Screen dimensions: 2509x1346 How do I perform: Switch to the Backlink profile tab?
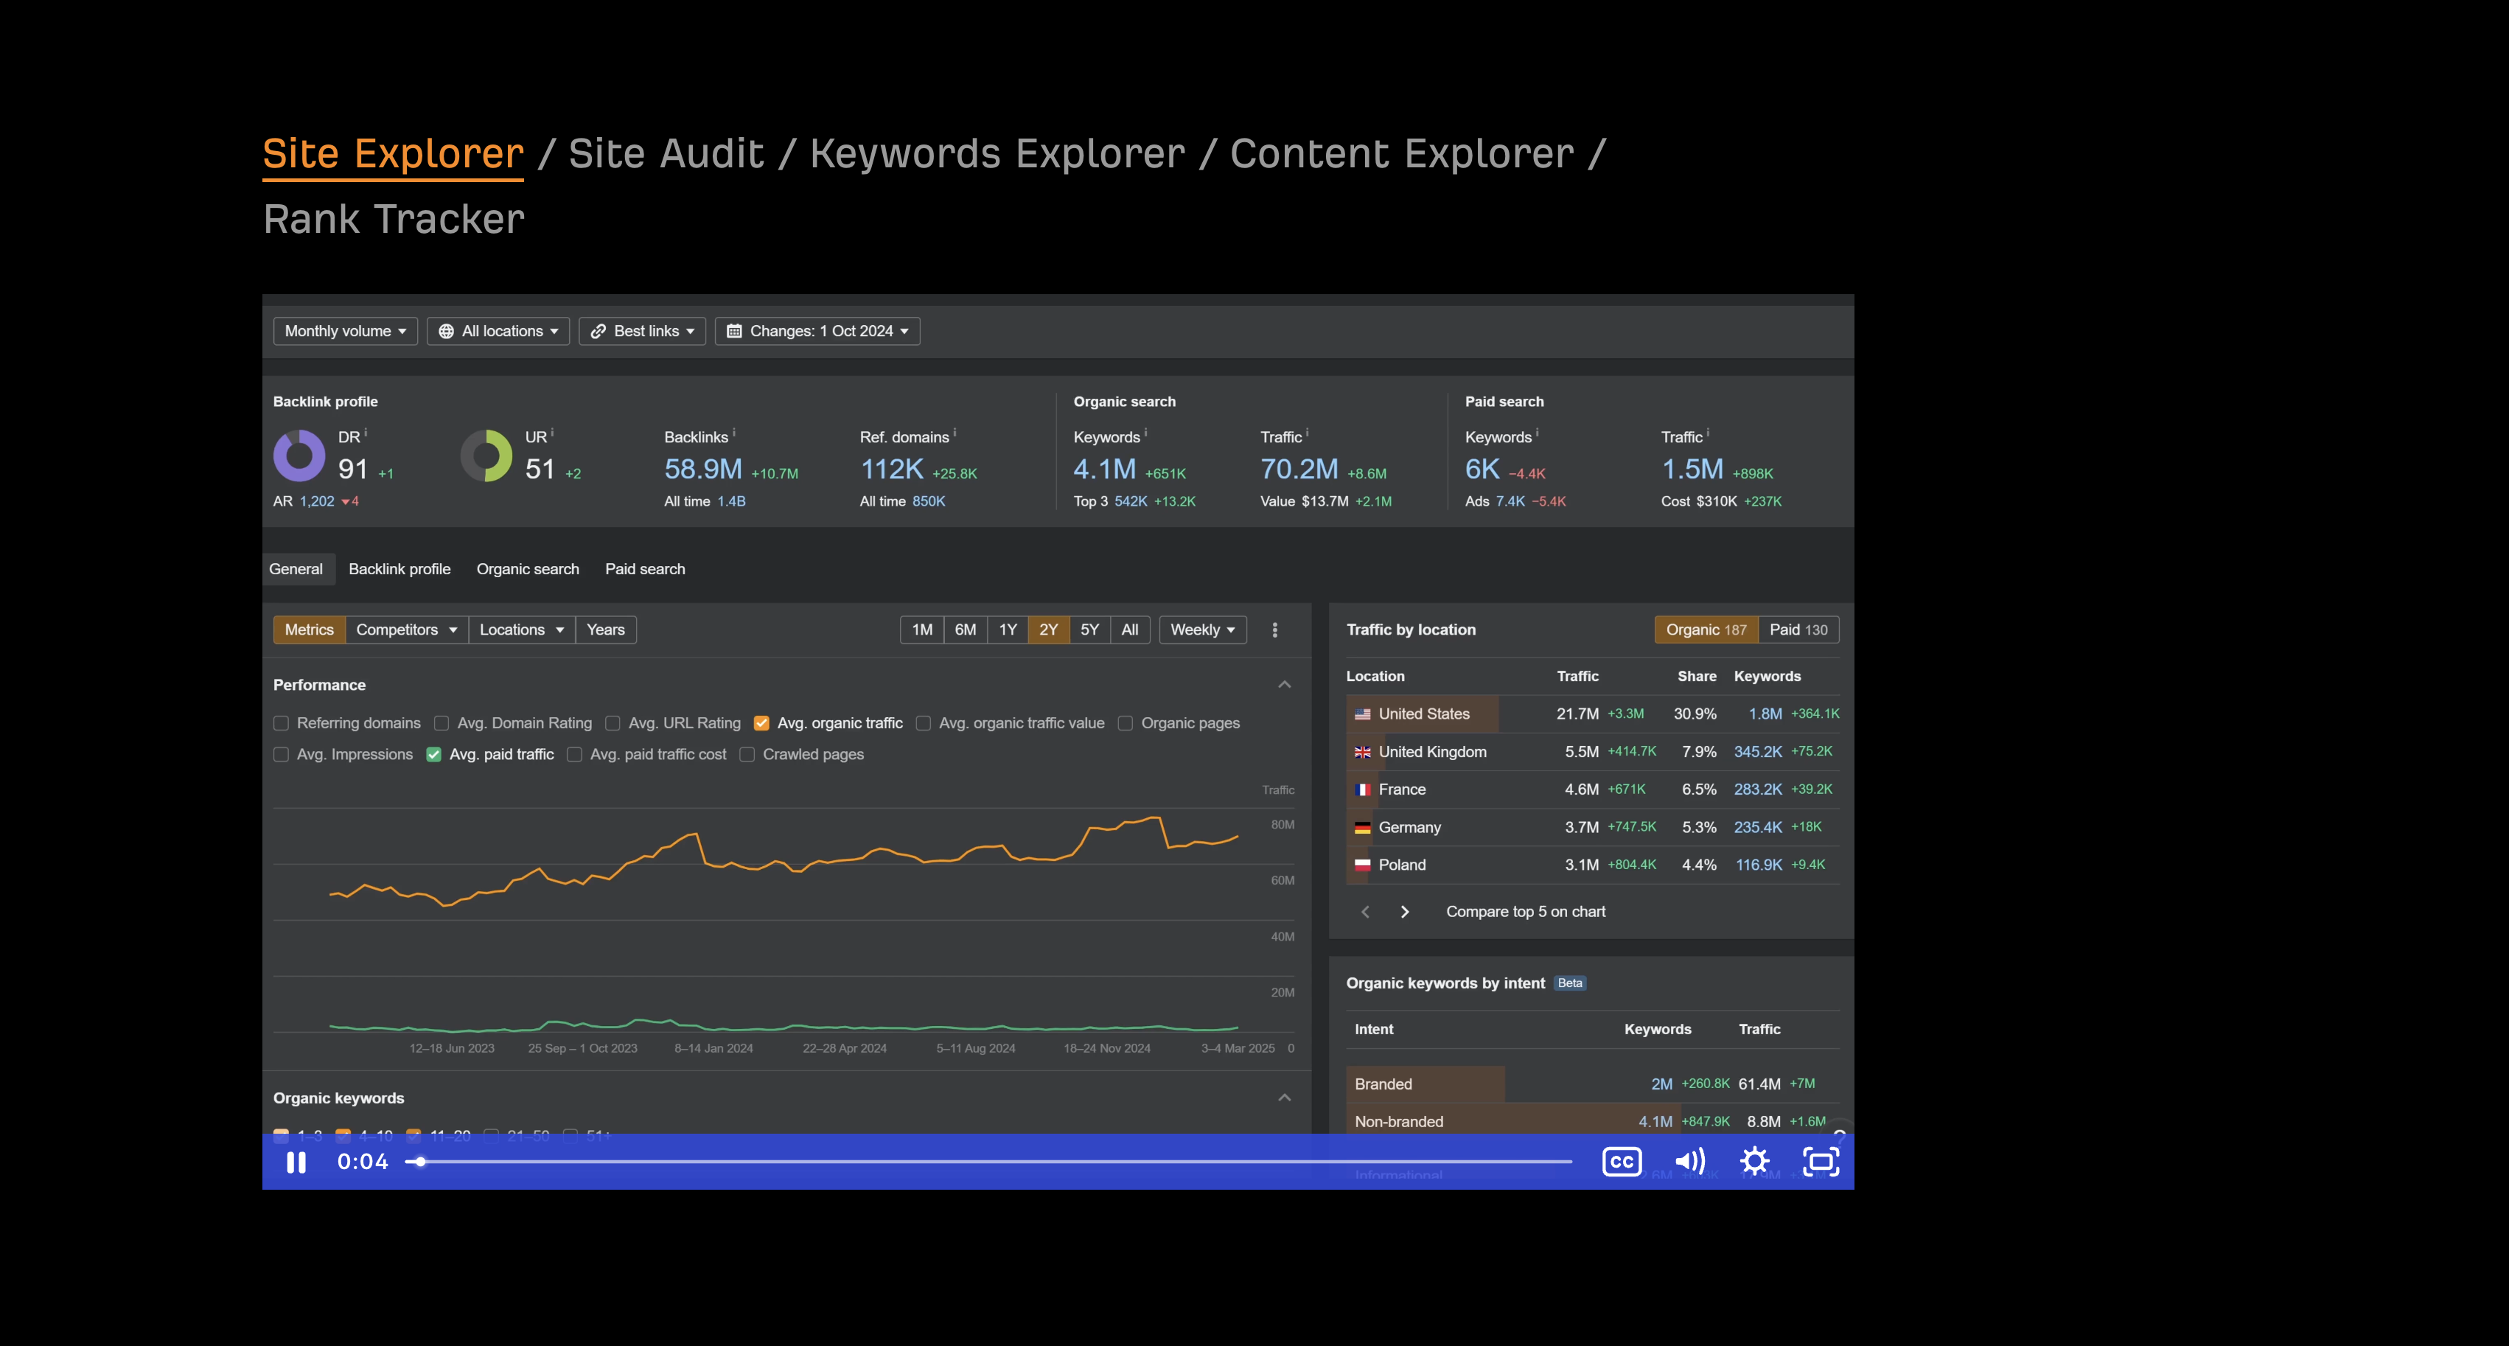click(x=399, y=569)
